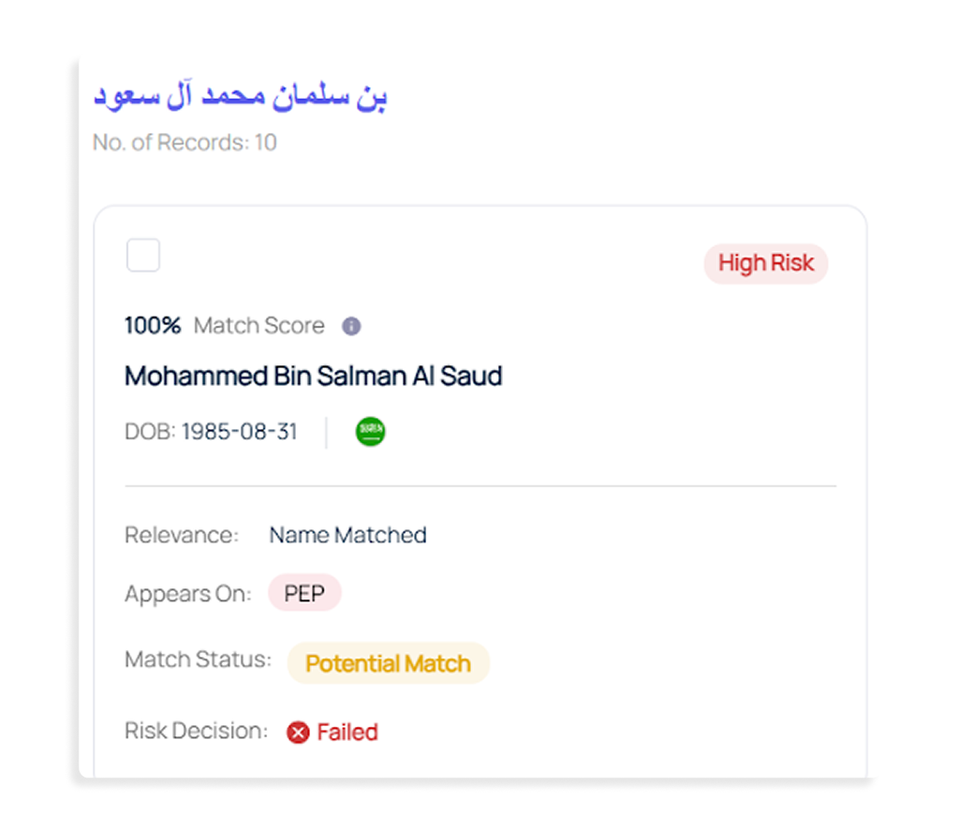Click the info icon beside Match Score

pos(351,326)
